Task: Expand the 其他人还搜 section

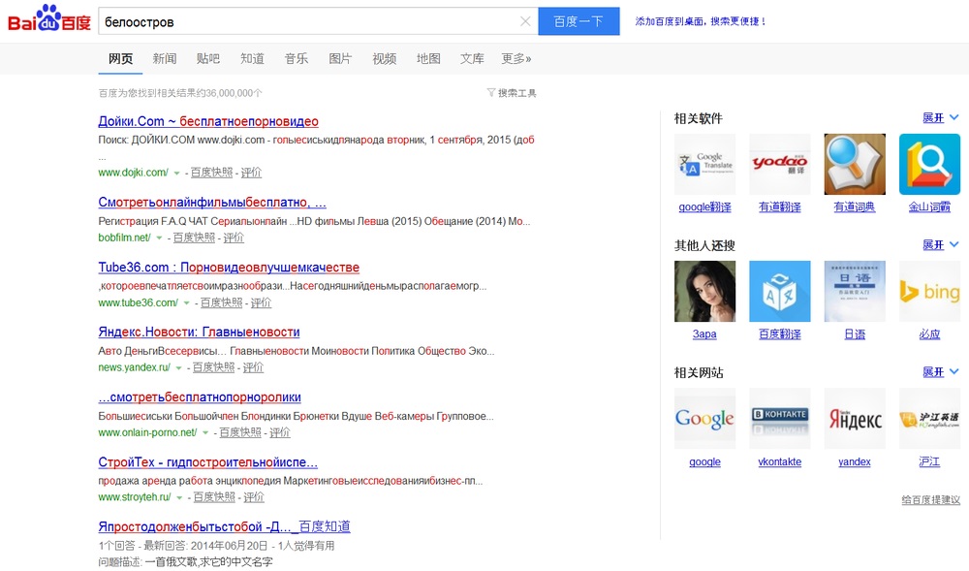Action: click(x=940, y=245)
